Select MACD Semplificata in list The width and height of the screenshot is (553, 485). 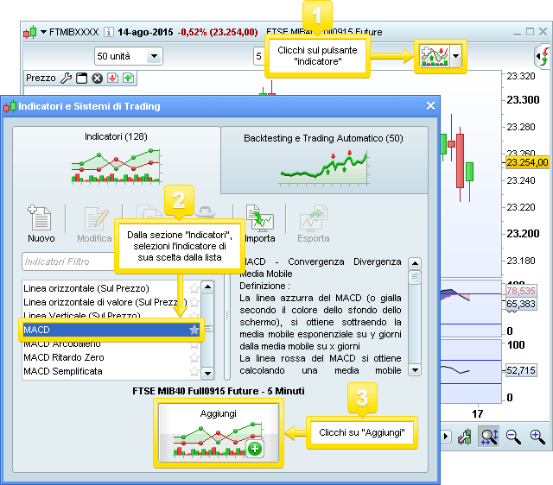tap(111, 371)
